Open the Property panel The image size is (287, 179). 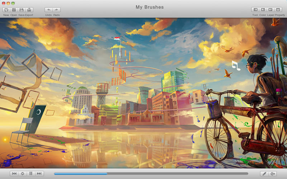click(278, 10)
